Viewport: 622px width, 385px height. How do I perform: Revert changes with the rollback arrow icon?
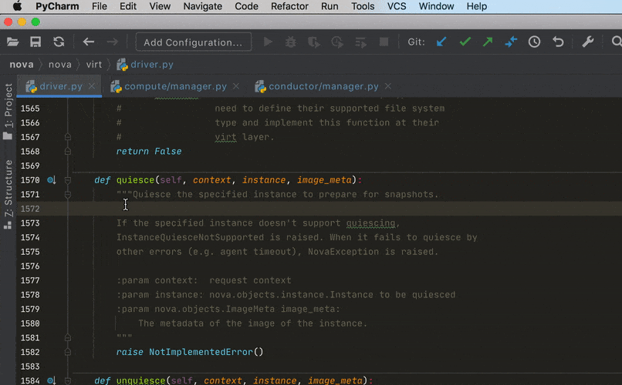pos(558,42)
